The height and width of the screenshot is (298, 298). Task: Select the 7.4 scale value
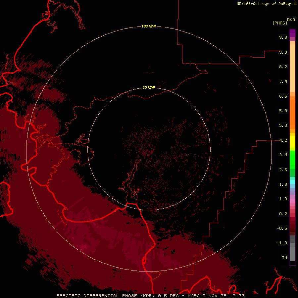(x=283, y=81)
